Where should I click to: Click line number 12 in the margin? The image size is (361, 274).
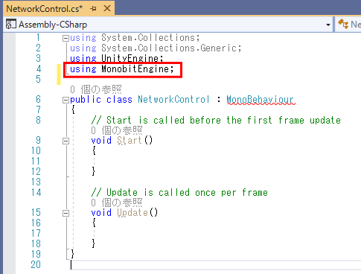click(36, 171)
